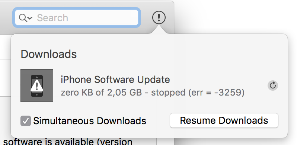
Task: Uncheck the Simultaneous Downloads checkbox
Action: pyautogui.click(x=26, y=121)
